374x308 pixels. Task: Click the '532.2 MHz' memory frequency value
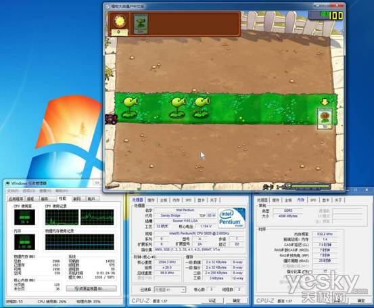click(325, 234)
